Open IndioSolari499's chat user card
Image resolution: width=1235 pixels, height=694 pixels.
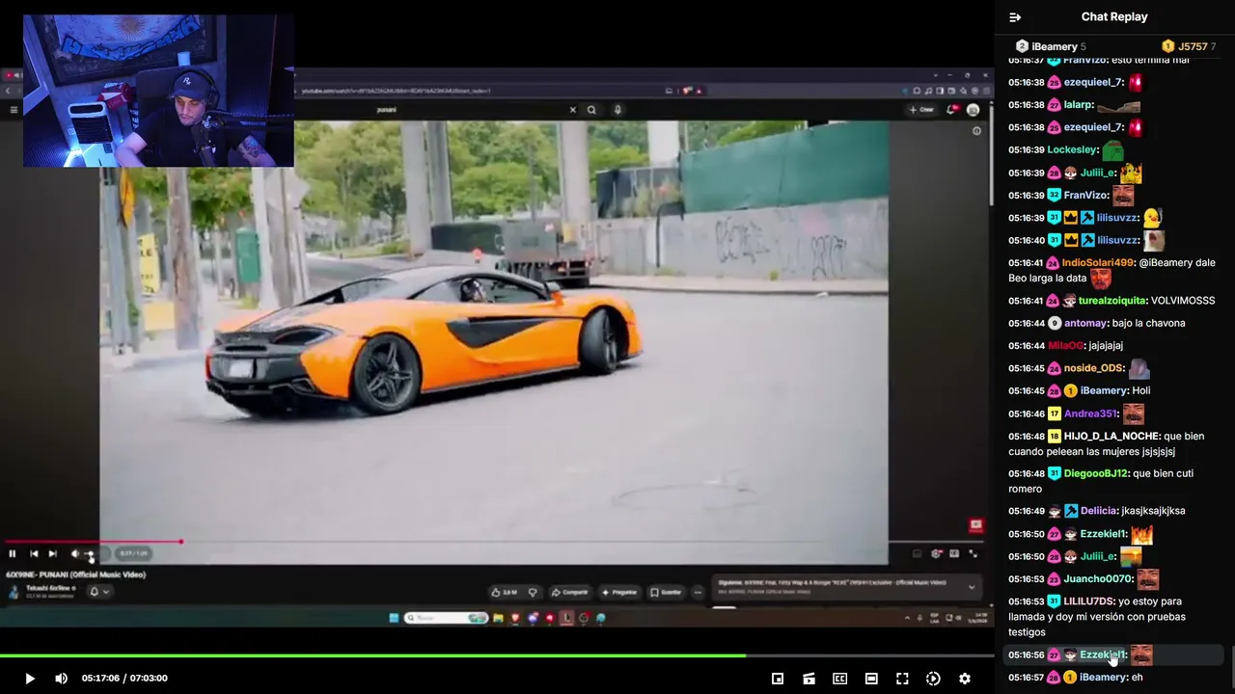tap(1098, 262)
